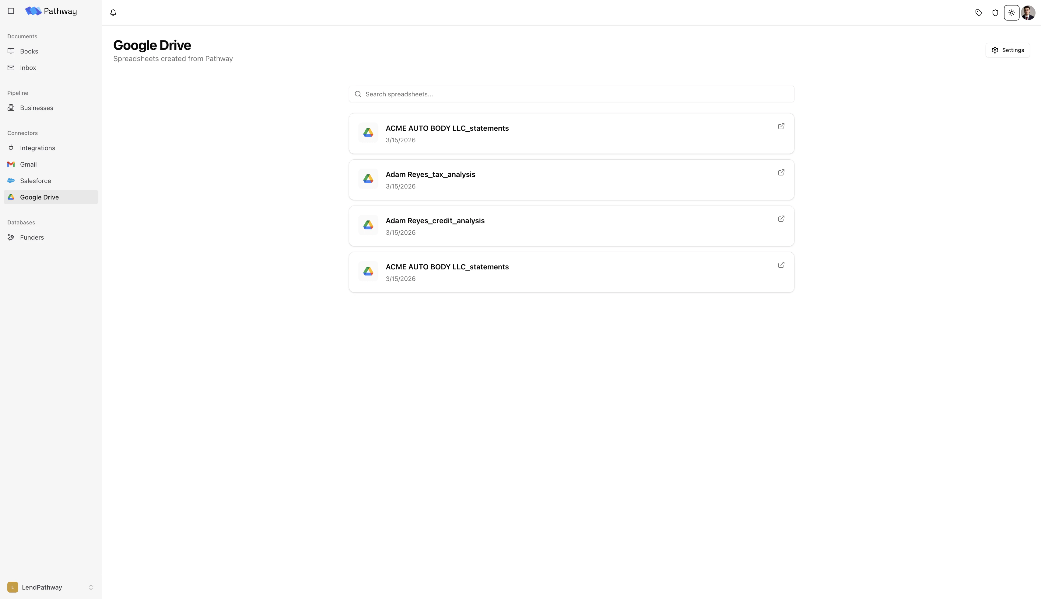Expand the LendPathway workspace switcher

coord(51,587)
